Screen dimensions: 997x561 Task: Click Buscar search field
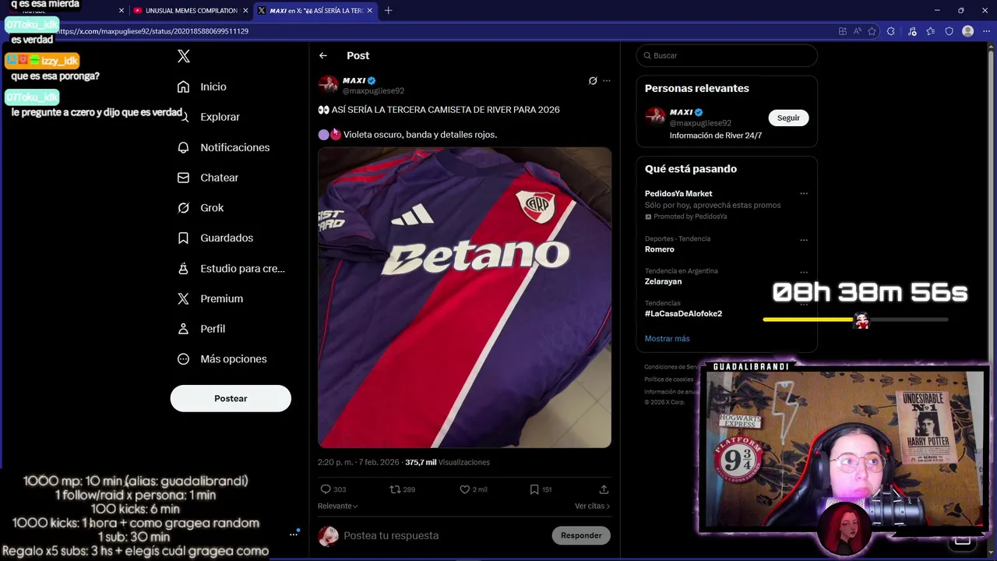point(727,55)
